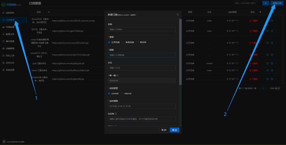Screen dimensions: 286x145
Task: Run the KingRan/KR.git subscription
Action: coord(267,79)
